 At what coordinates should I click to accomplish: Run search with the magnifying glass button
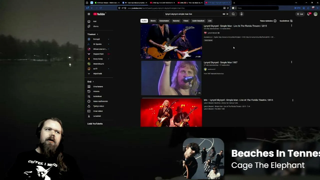pos(233,14)
